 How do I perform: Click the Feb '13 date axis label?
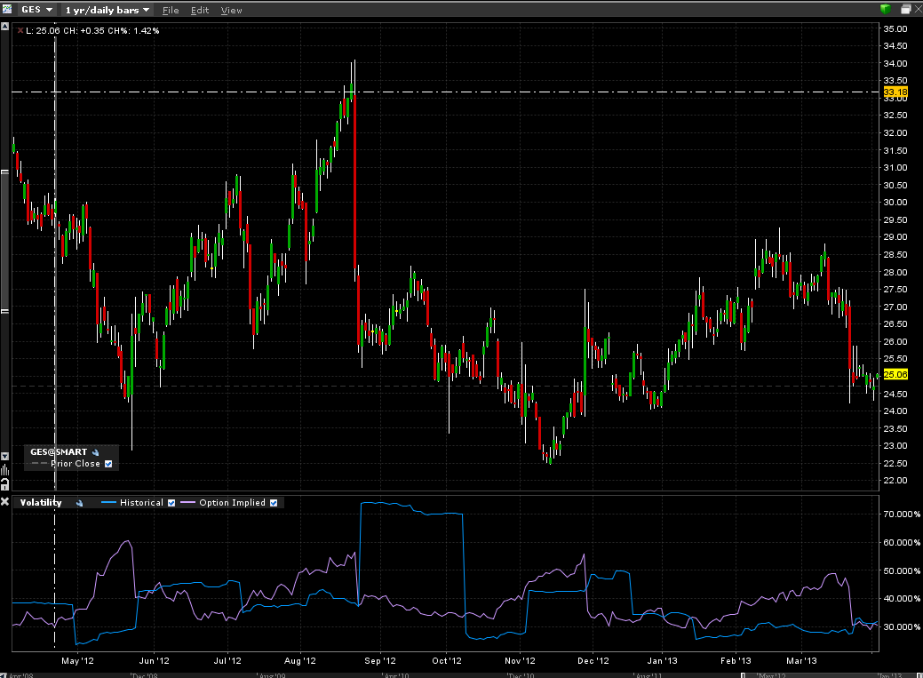tap(736, 661)
